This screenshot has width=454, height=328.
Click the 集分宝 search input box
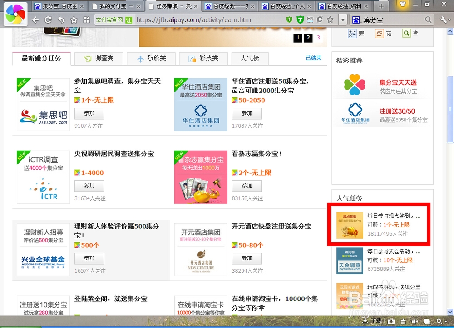[392, 19]
